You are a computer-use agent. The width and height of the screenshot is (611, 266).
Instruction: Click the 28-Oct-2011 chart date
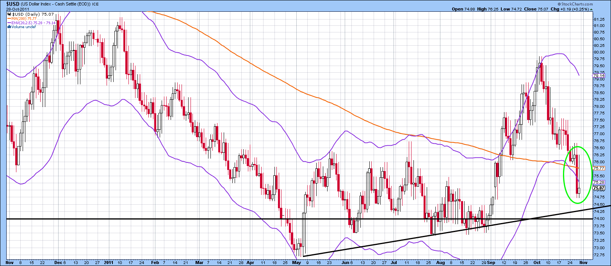(18, 9)
